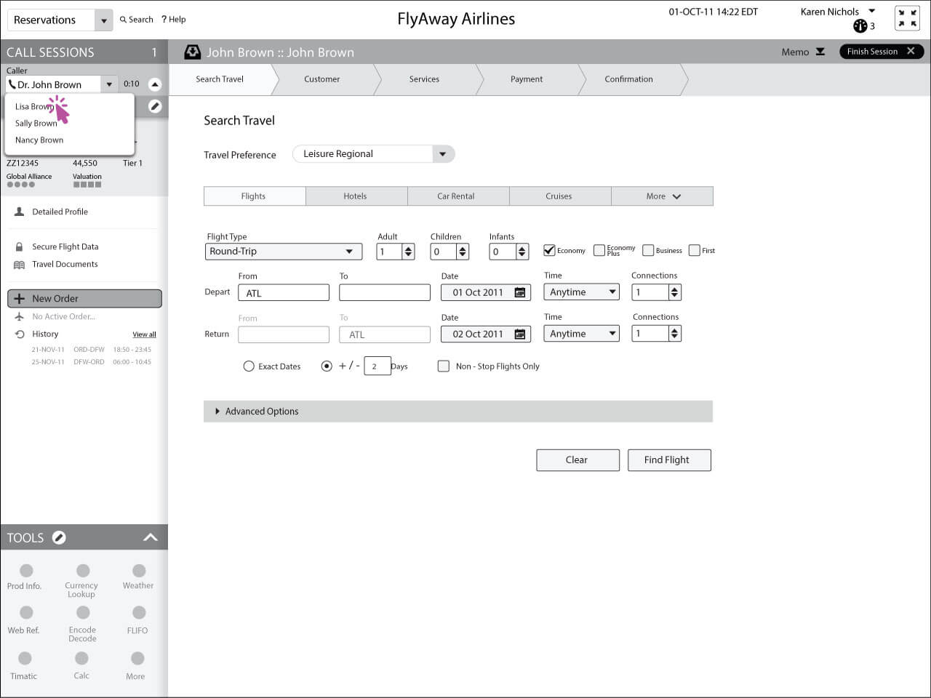Screen dimensions: 931x698
Task: Click the Weather tool icon
Action: [139, 571]
